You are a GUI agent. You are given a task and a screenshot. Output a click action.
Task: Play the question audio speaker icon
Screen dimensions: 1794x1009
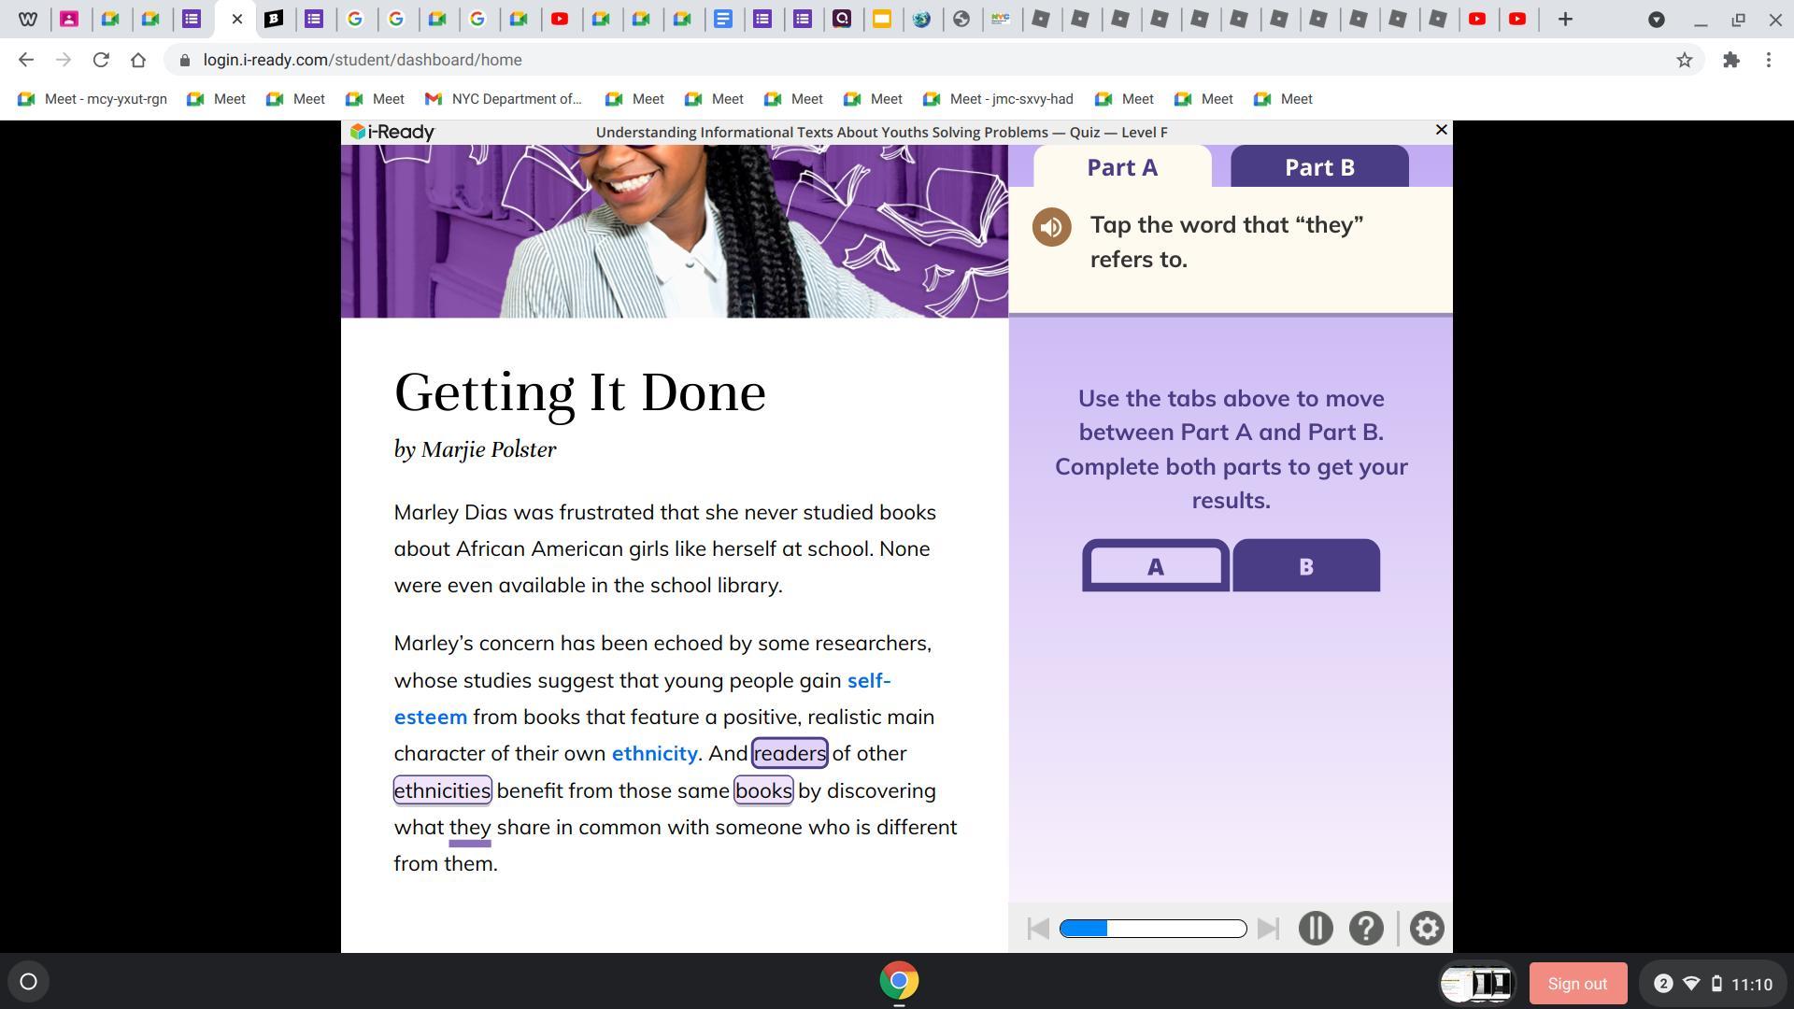point(1051,228)
